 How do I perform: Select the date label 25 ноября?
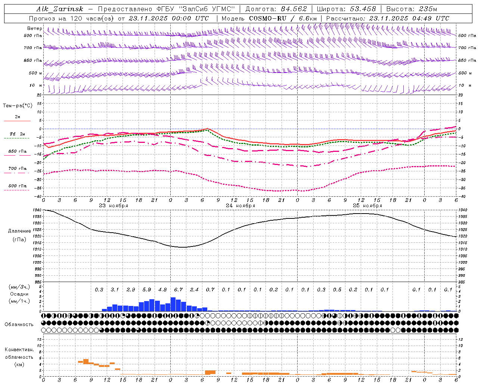pos(367,206)
